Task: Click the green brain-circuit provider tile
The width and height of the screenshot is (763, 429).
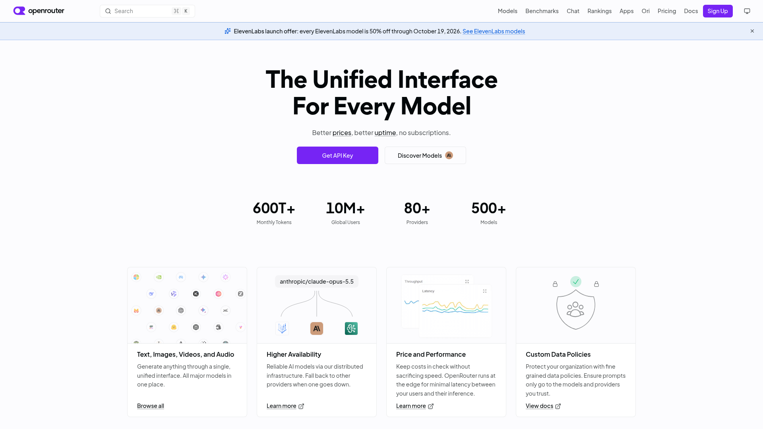Action: pos(351,329)
